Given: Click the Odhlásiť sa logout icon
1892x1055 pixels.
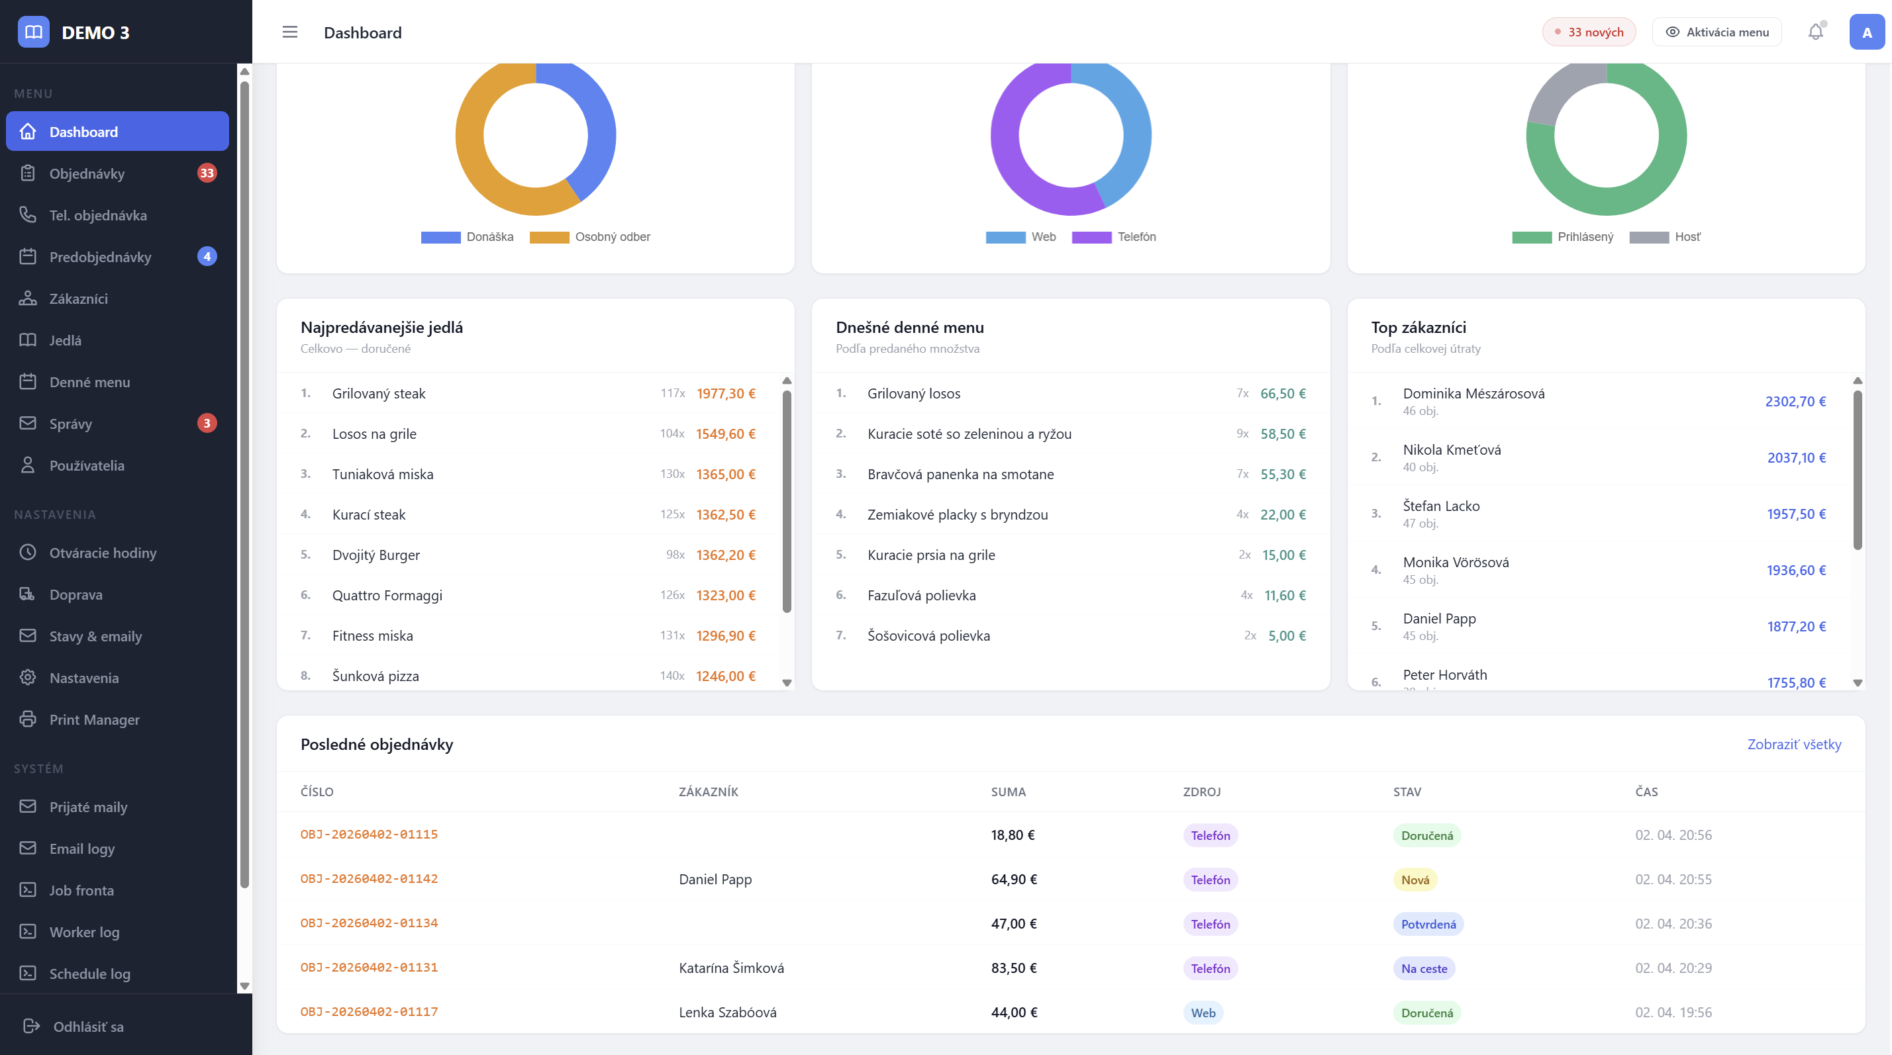Looking at the screenshot, I should 32,1026.
